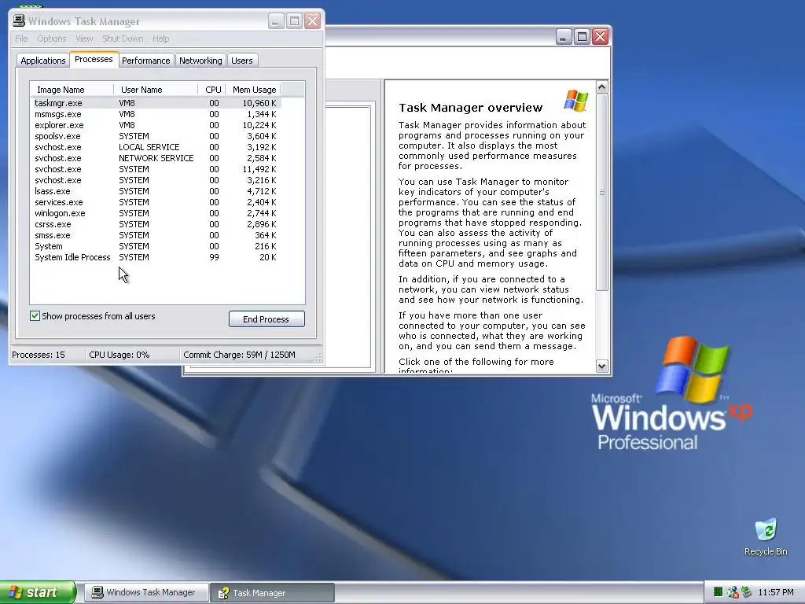Viewport: 805px width, 604px height.
Task: Open the Help menu
Action: pos(160,39)
